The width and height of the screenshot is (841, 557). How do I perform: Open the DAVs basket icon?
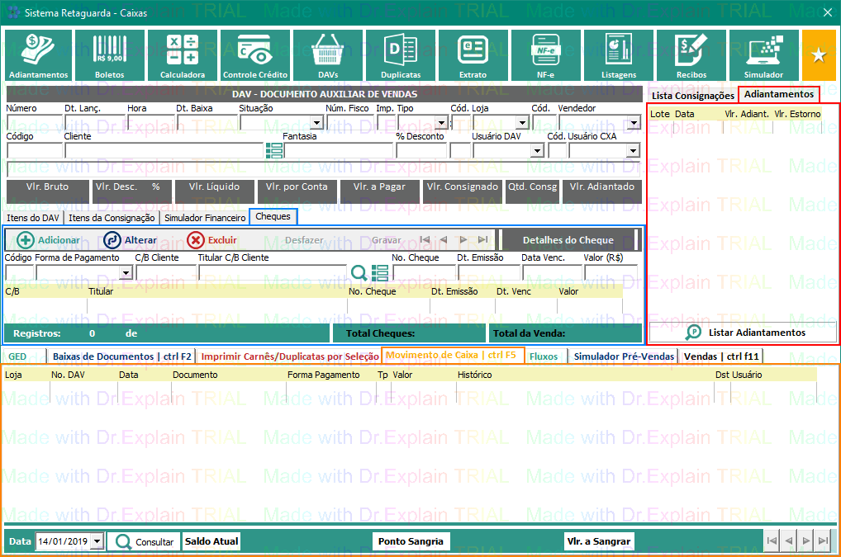coord(328,55)
